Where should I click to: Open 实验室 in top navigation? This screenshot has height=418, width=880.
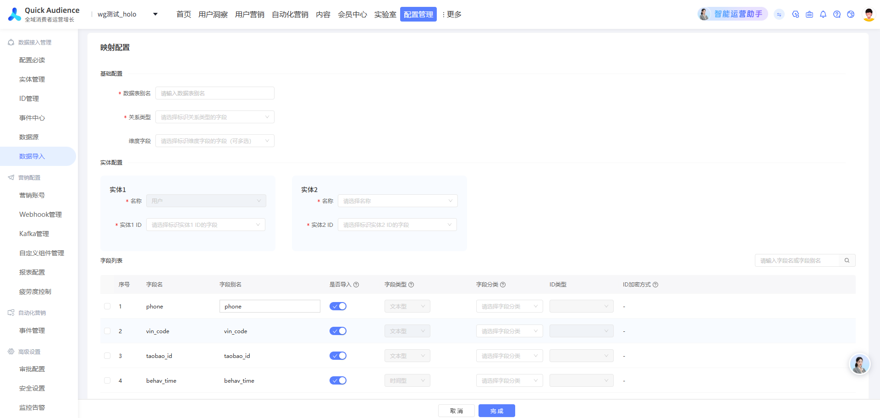[x=385, y=14]
